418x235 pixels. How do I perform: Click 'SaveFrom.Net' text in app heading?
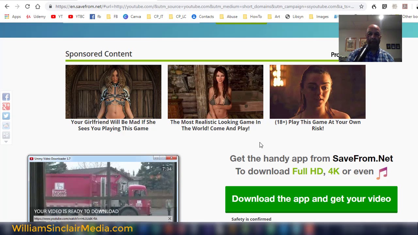click(x=363, y=159)
